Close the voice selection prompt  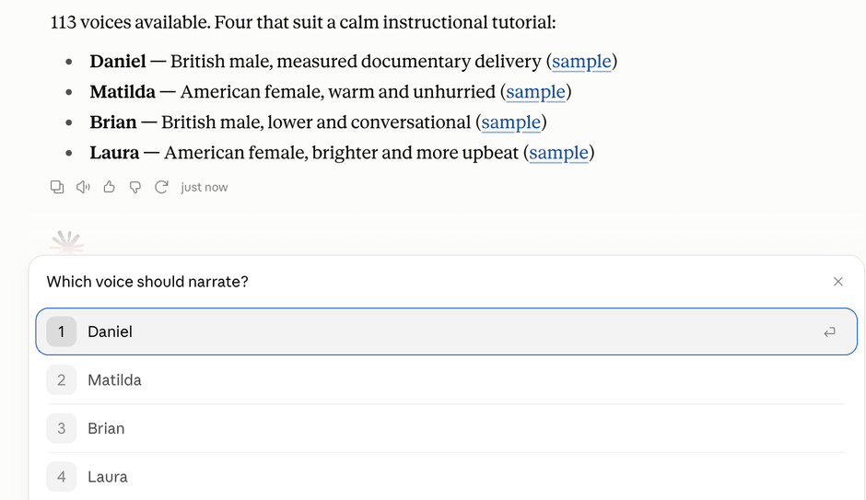point(837,282)
